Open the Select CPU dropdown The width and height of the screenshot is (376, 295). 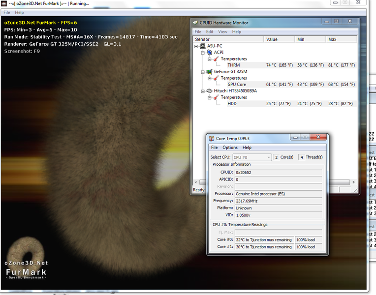(x=252, y=157)
